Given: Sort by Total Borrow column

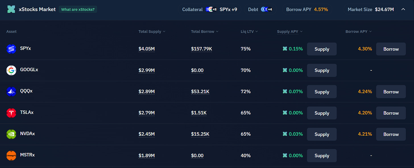Looking at the screenshot, I should (x=205, y=31).
